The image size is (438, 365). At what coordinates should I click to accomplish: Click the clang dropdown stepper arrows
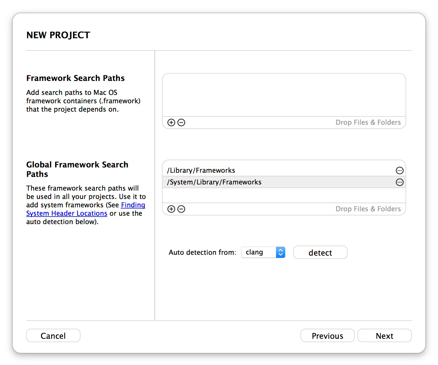tap(280, 252)
